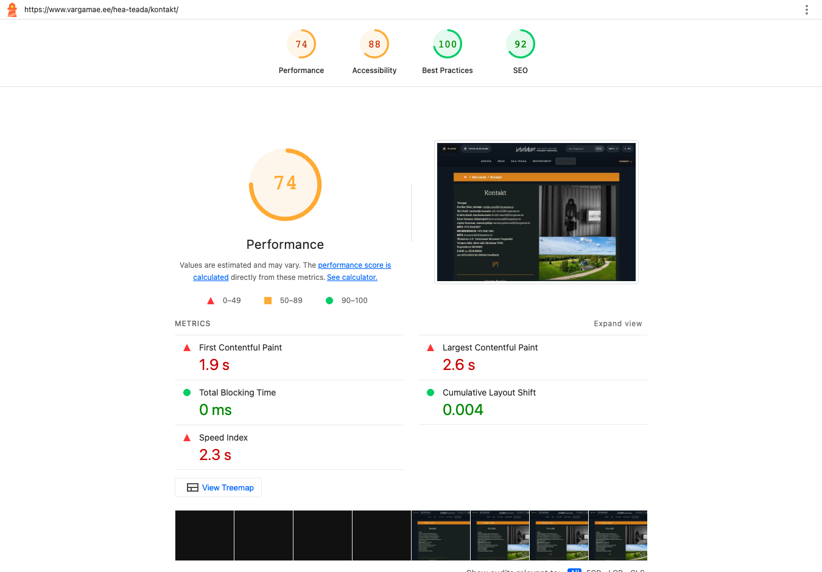Click the final page screenshot thumbnail
822x572 pixels.
pyautogui.click(x=536, y=212)
